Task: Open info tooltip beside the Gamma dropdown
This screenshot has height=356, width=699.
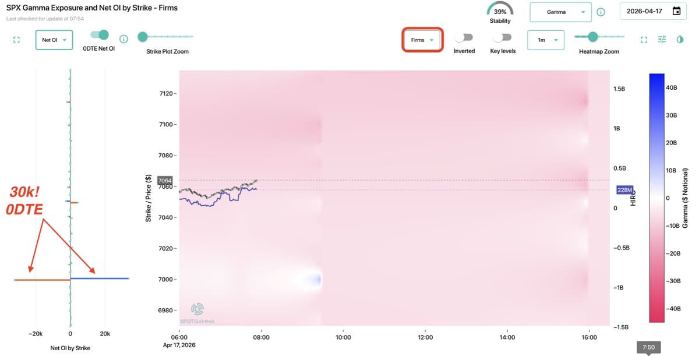Action: pyautogui.click(x=600, y=11)
